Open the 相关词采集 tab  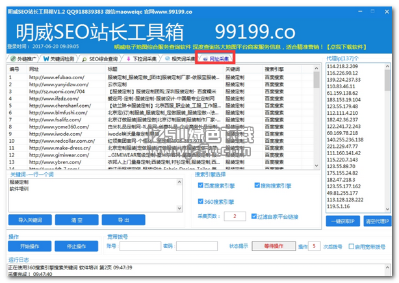tap(179, 59)
